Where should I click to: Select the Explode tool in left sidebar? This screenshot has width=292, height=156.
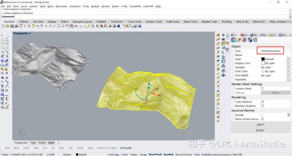click(6, 69)
